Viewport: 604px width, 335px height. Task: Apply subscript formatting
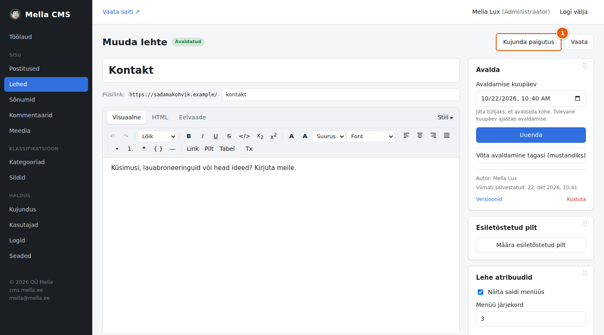pyautogui.click(x=260, y=136)
